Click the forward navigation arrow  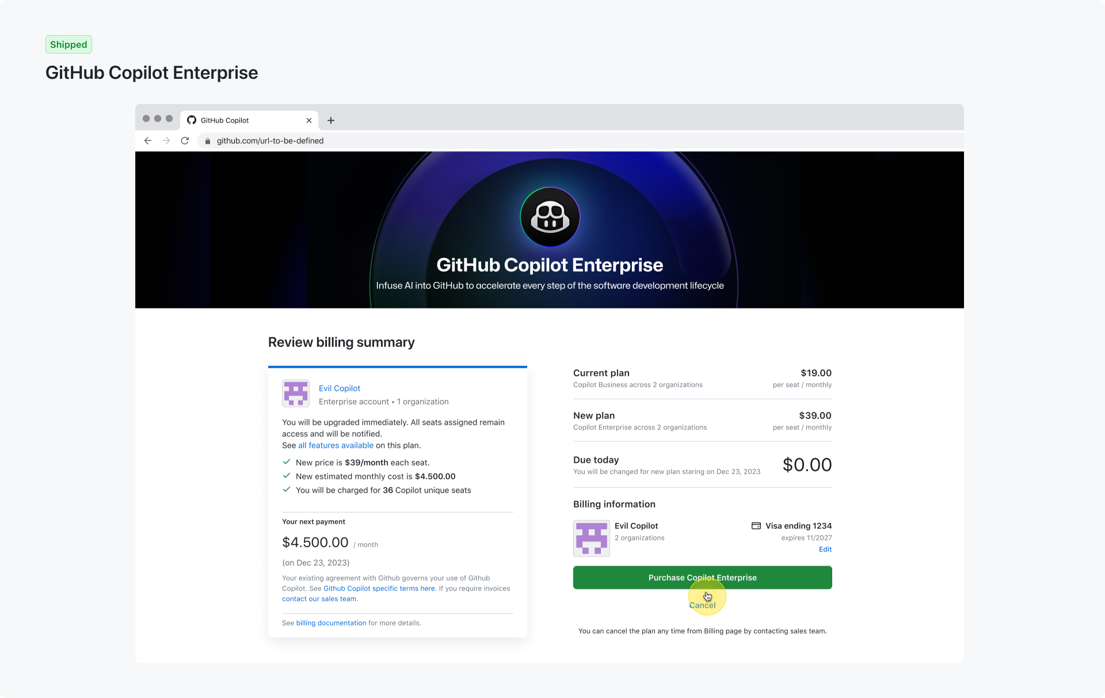tap(166, 140)
